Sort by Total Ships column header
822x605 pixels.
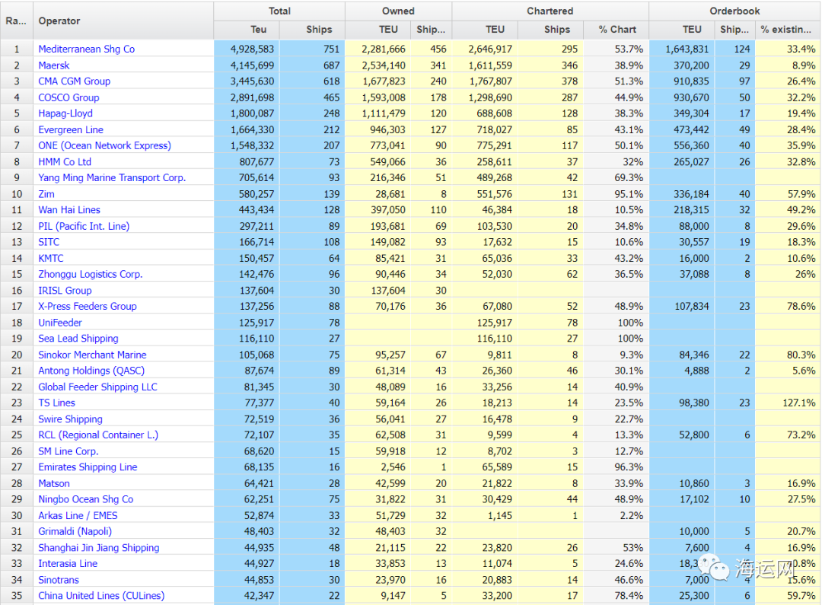313,30
